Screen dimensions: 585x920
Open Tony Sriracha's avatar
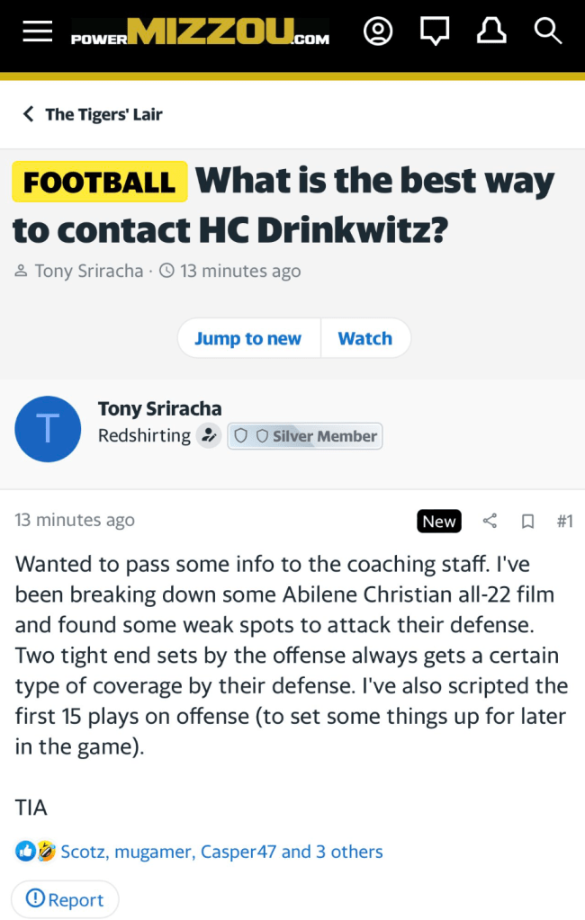coord(48,429)
